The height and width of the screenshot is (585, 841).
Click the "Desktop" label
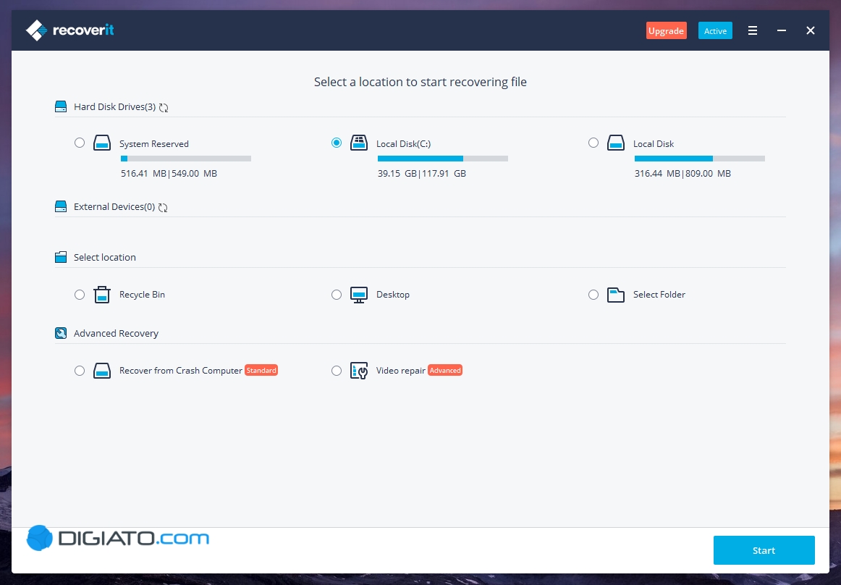pyautogui.click(x=392, y=295)
